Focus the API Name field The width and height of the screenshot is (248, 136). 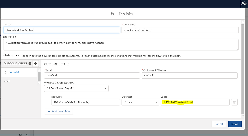click(180, 30)
